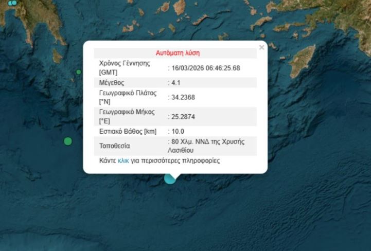Close the earthquake info popup
This screenshot has height=251, width=371.
pos(261,48)
